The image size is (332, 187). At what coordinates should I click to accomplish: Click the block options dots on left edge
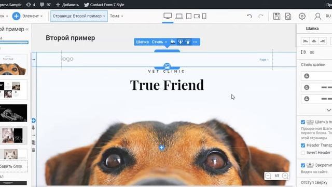(33, 135)
